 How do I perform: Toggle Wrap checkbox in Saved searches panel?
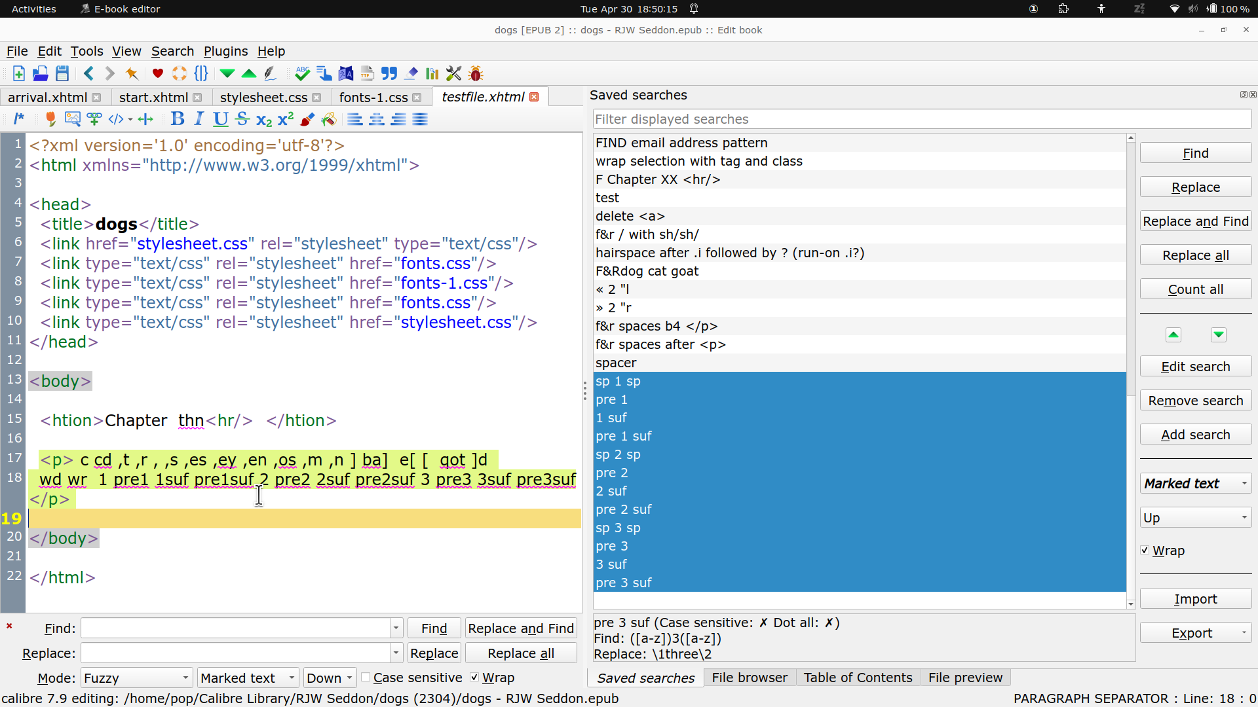click(x=1145, y=551)
